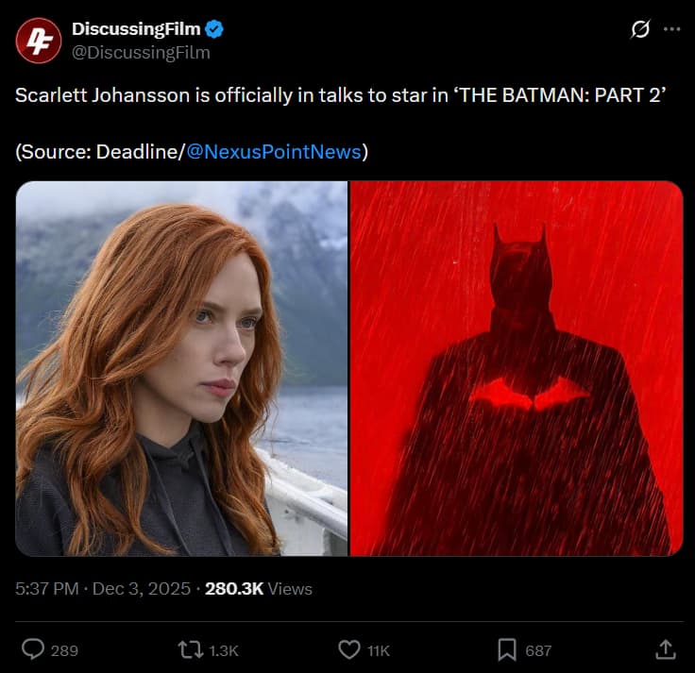Open the Grok explain-post icon
The height and width of the screenshot is (673, 695).
640,30
